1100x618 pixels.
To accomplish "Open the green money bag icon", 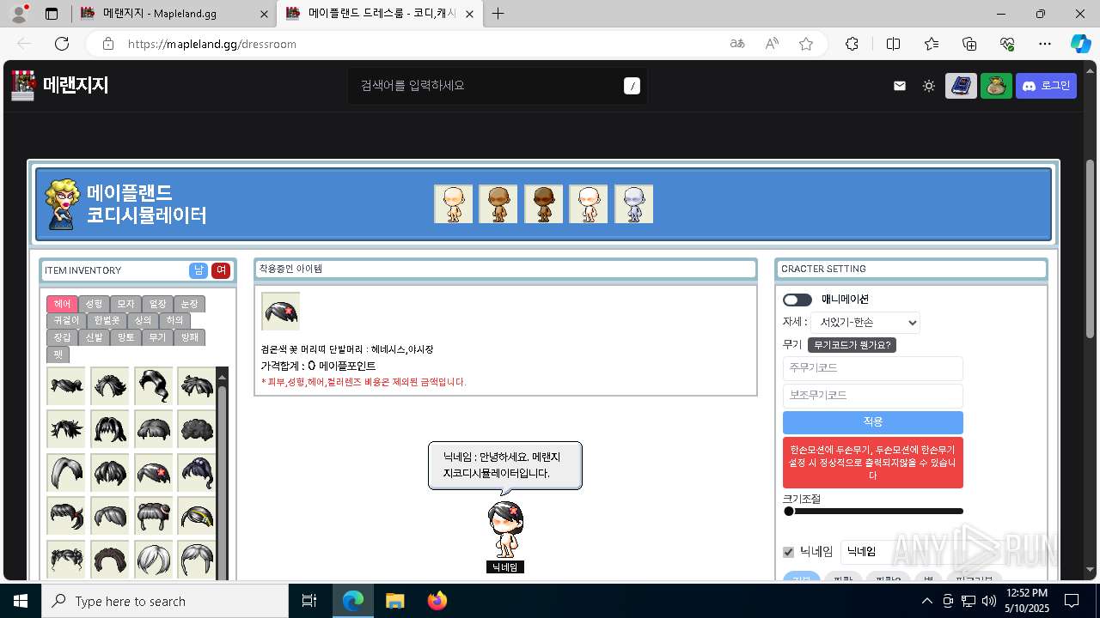I will point(996,86).
